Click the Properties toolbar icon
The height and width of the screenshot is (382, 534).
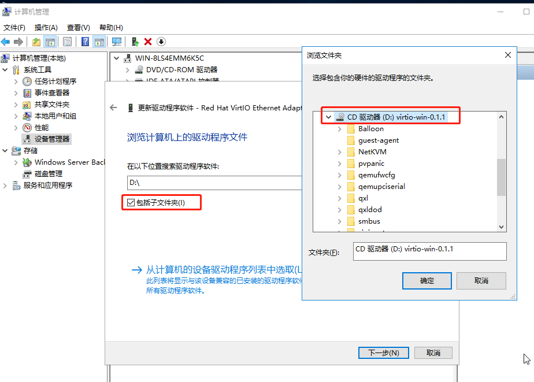pos(68,42)
